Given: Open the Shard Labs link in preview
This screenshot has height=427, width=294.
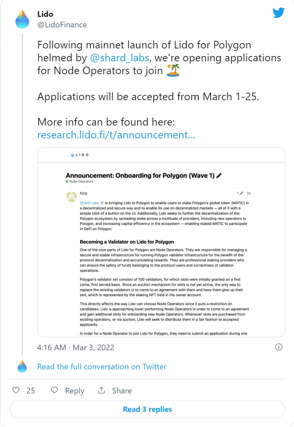Looking at the screenshot, I should click(89, 203).
